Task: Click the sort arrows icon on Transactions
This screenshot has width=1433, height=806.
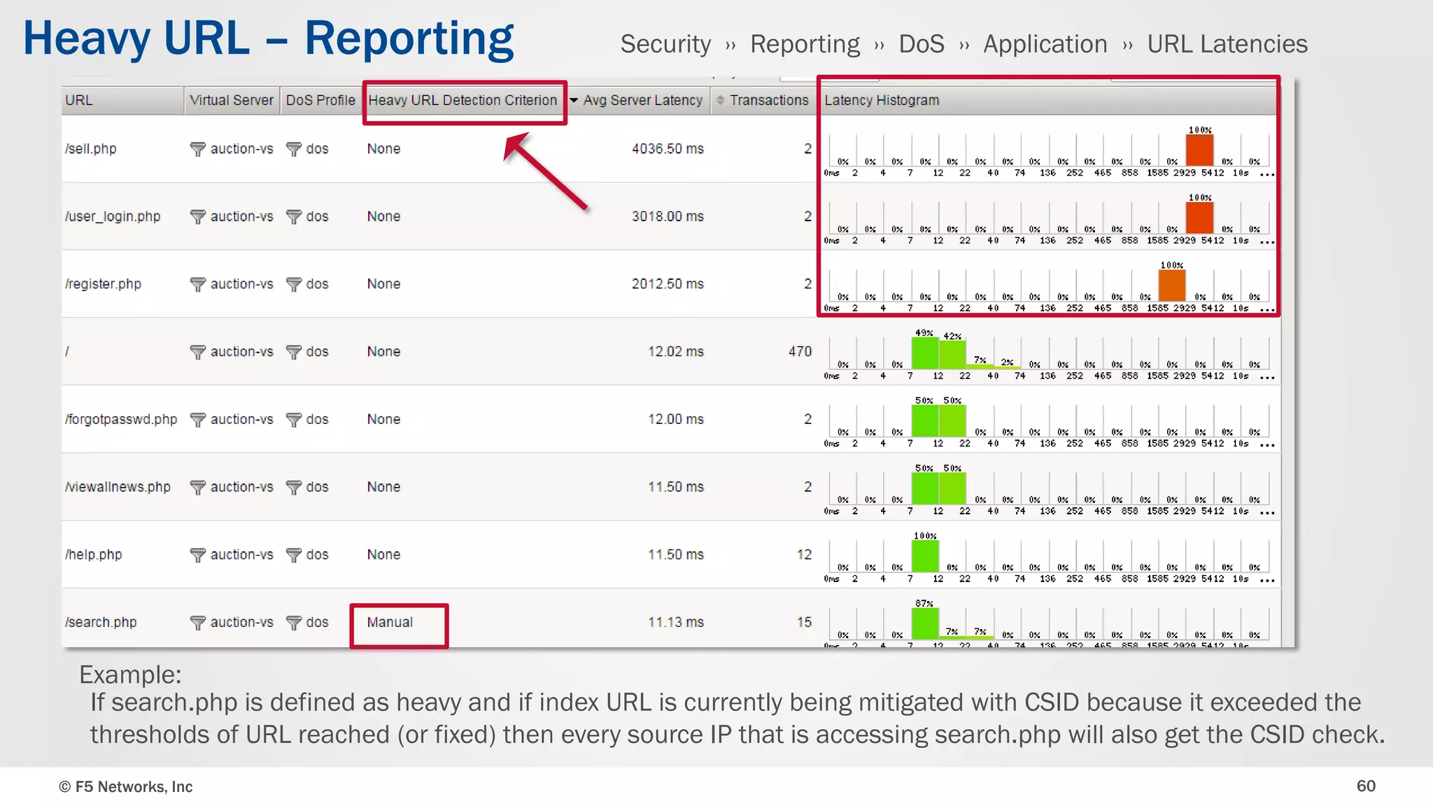Action: pos(720,101)
